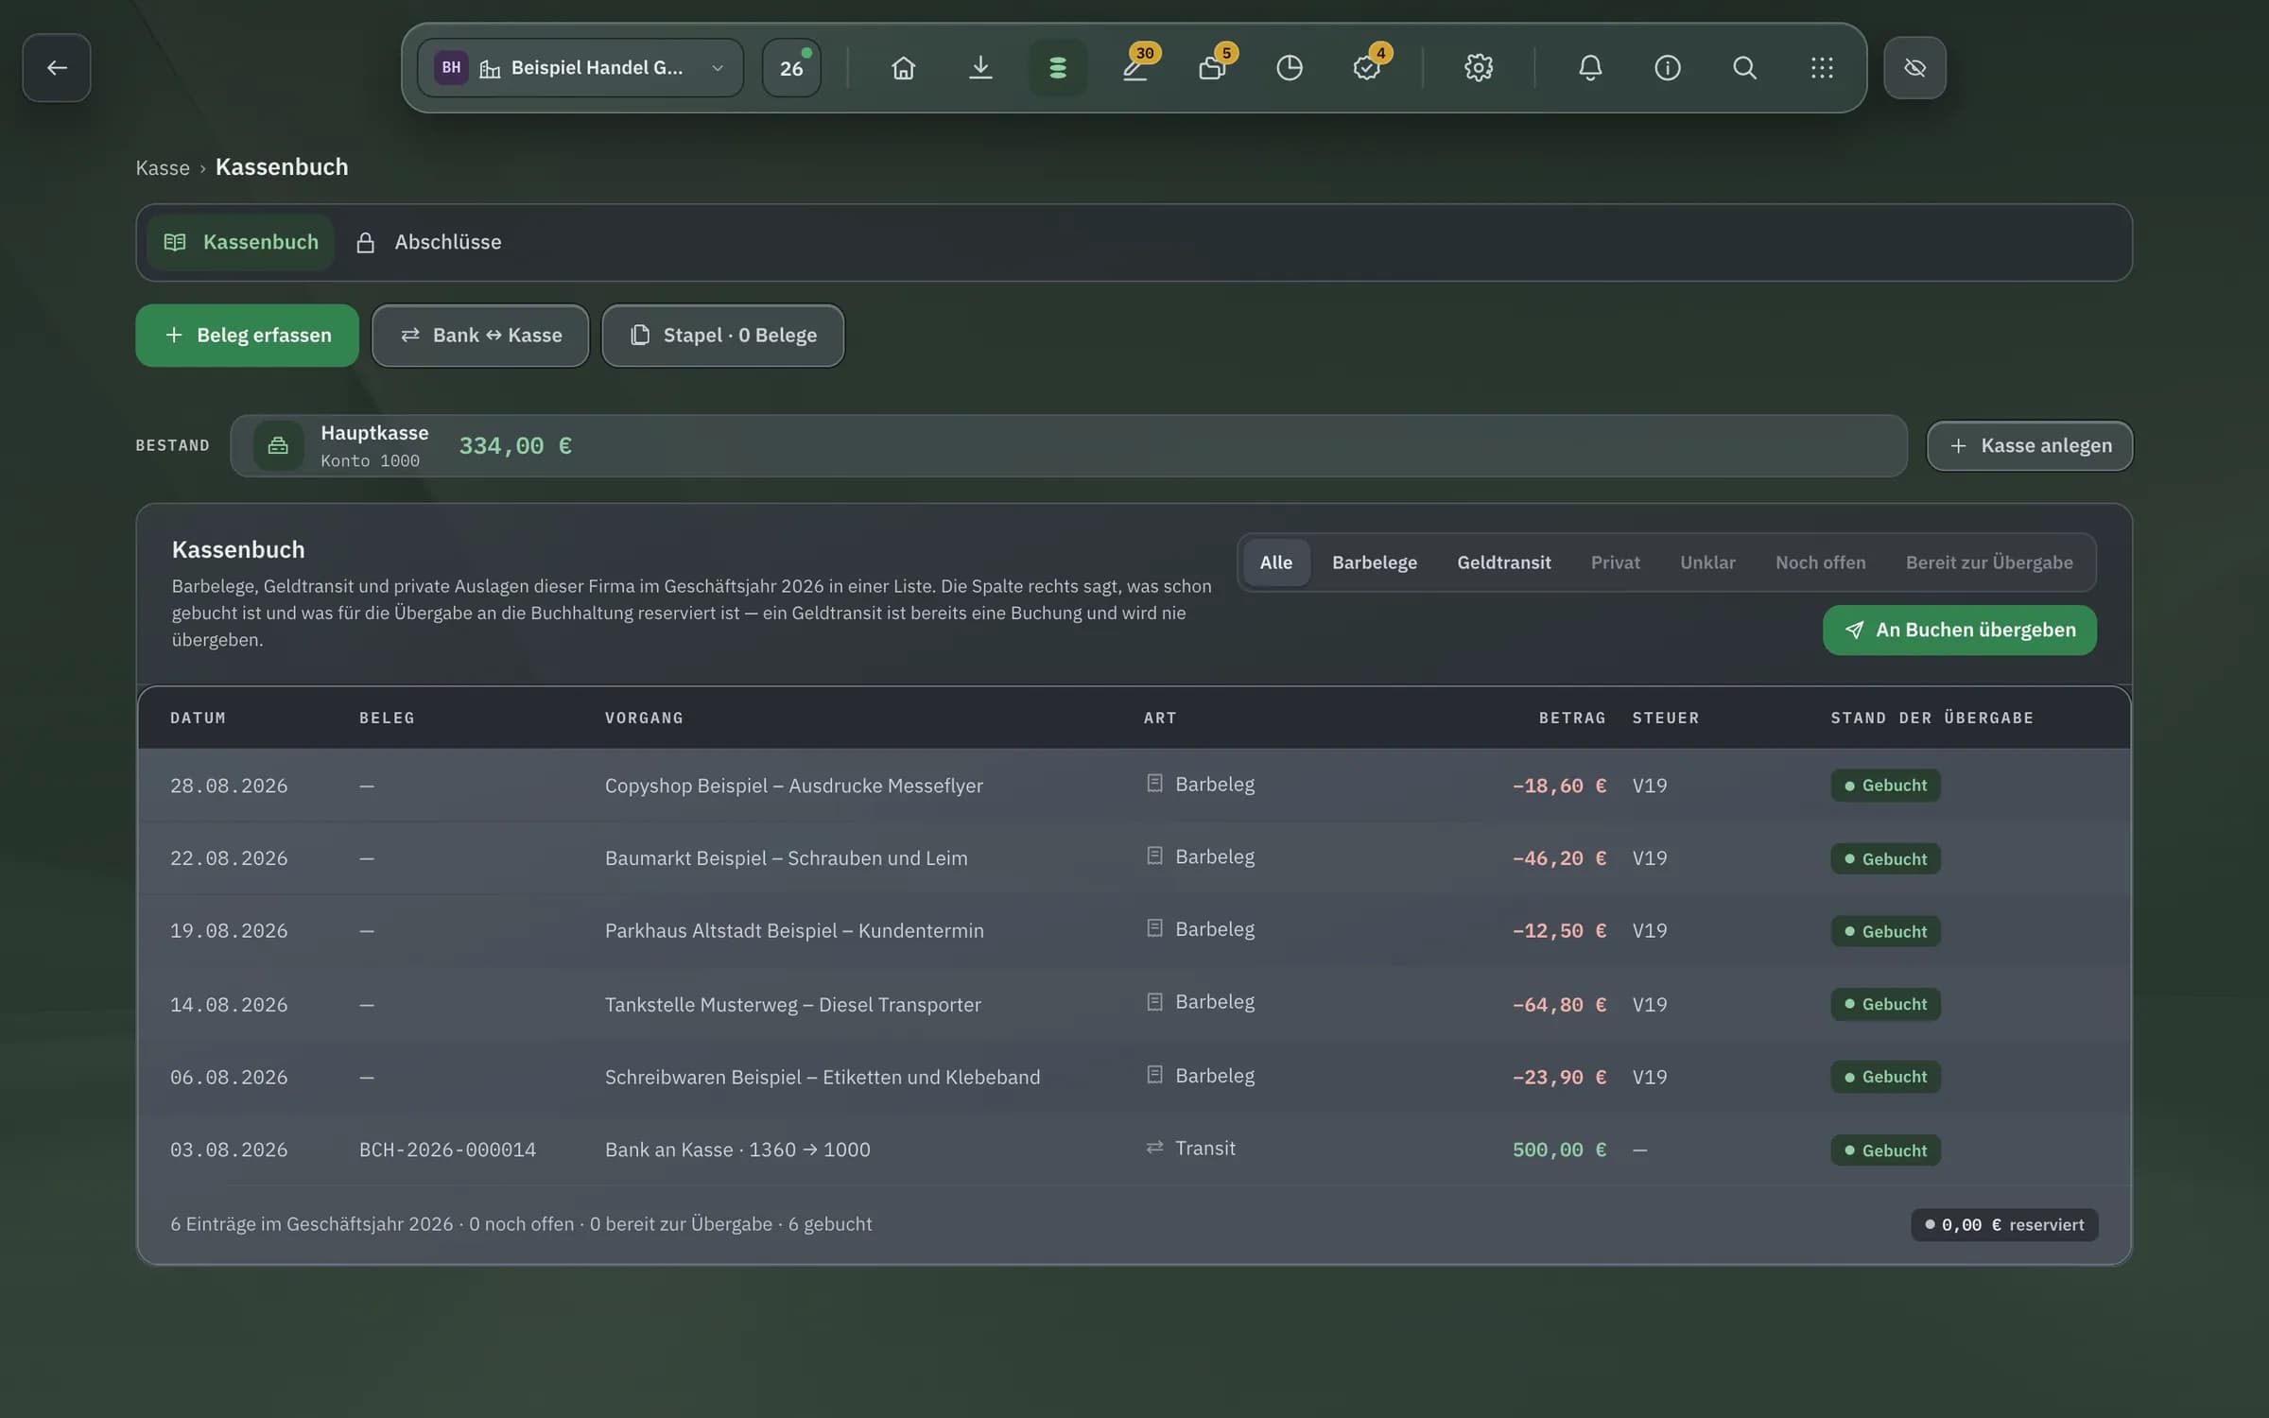
Task: Switch to Kassenbuch tab
Action: (x=240, y=242)
